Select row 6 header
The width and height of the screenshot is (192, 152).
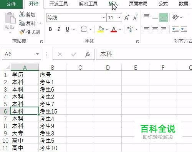click(x=5, y=111)
